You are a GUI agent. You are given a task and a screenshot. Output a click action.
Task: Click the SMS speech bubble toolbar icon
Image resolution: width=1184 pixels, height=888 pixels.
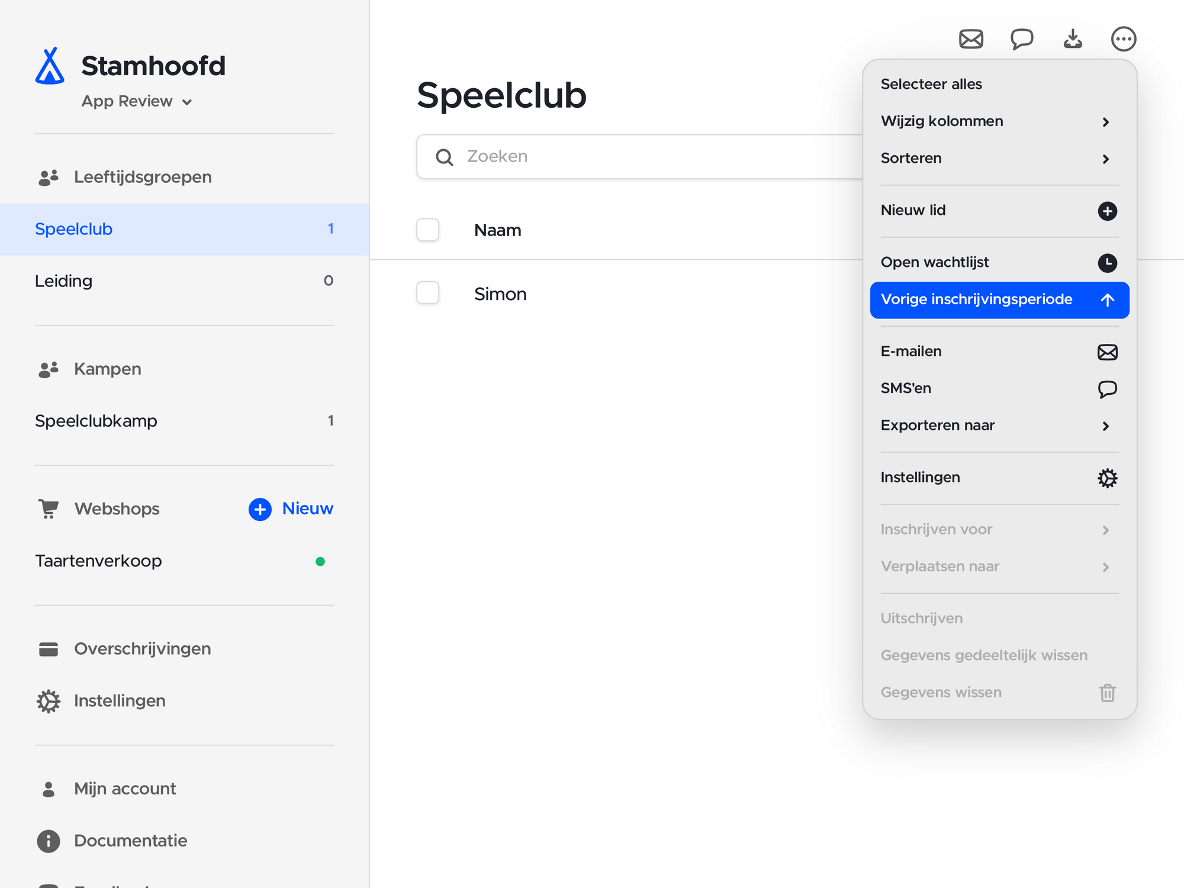click(1022, 39)
